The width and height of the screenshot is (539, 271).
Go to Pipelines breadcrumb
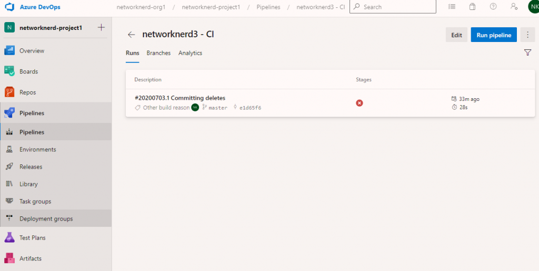click(x=268, y=7)
